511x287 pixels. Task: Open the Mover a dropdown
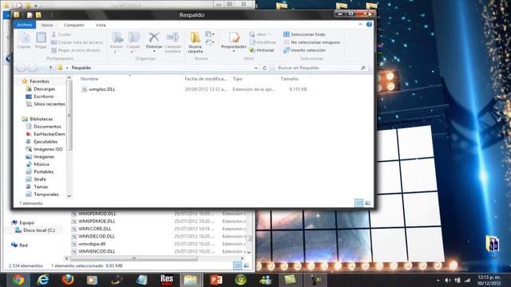coord(117,42)
